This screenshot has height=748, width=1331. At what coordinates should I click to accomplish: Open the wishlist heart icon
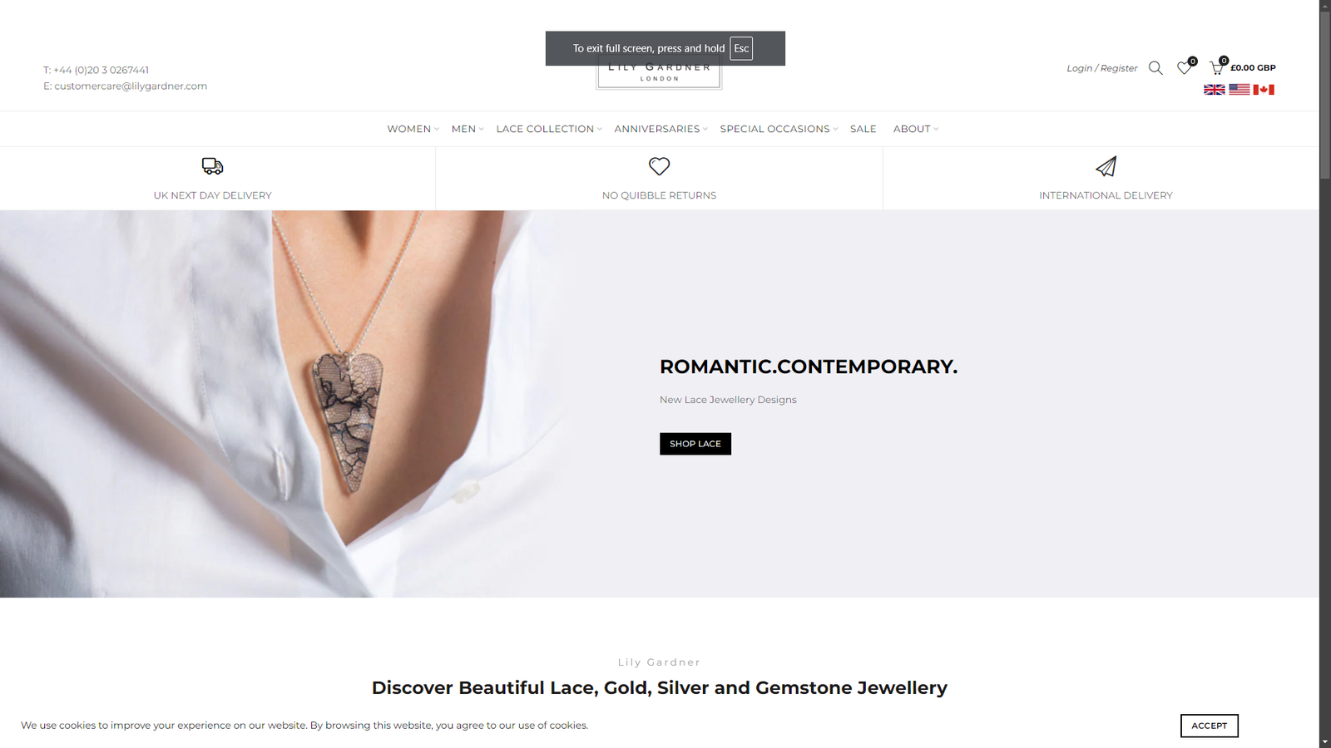(x=1185, y=68)
